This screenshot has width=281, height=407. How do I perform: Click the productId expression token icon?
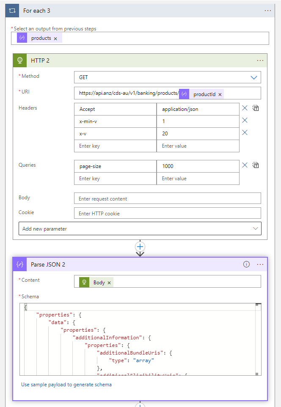click(184, 94)
